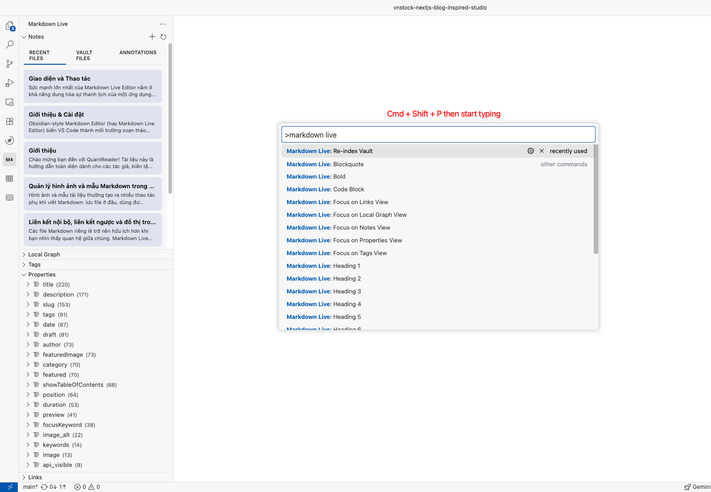Select the api_visible property row
This screenshot has width=711, height=492.
(96, 465)
